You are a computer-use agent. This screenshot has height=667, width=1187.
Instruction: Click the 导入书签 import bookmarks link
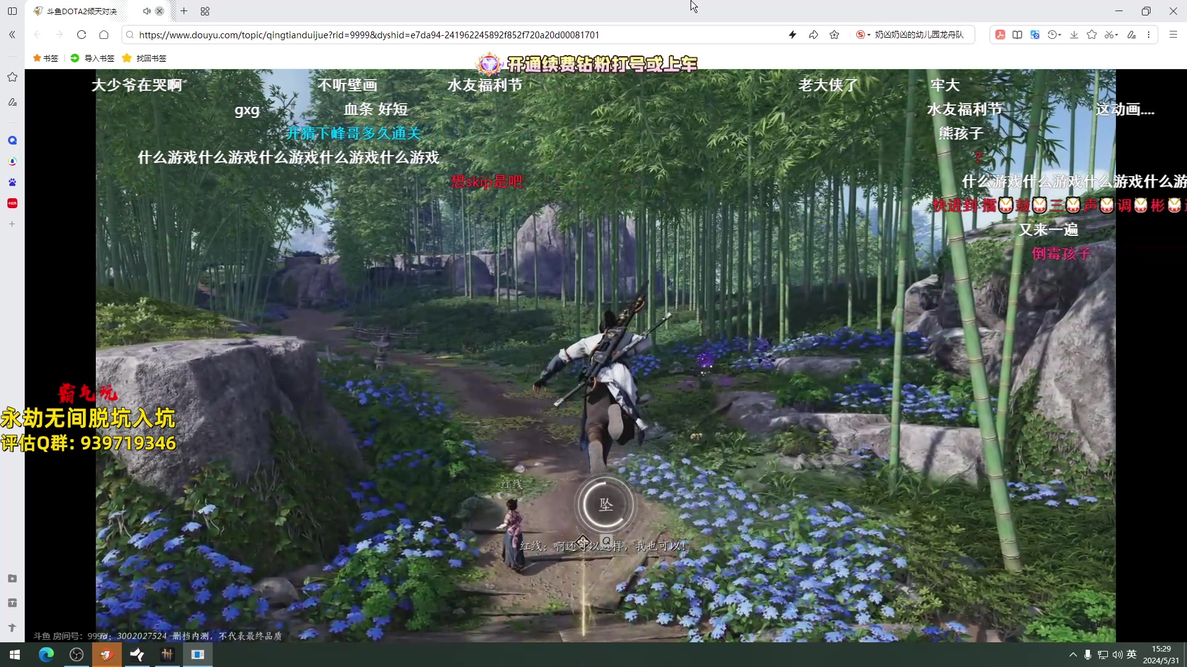(93, 58)
